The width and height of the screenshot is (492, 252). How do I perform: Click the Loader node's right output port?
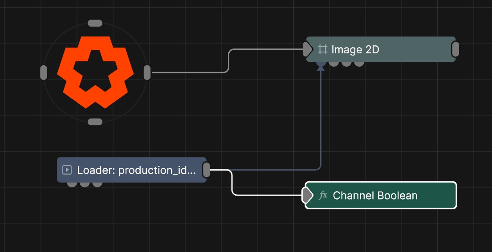pos(206,170)
